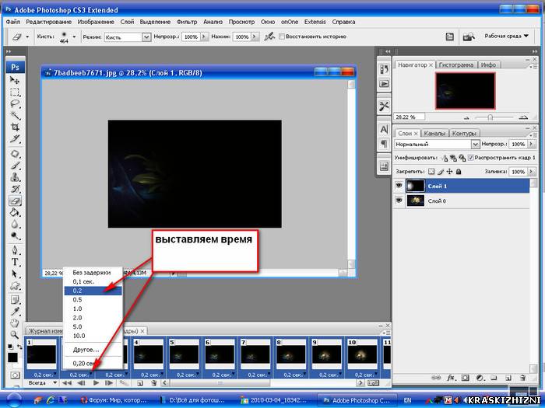Select animation frame 8 thumbnail

[x=290, y=354]
